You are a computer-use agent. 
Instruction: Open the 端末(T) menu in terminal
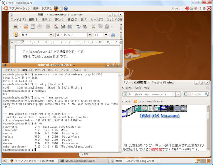point(53,70)
